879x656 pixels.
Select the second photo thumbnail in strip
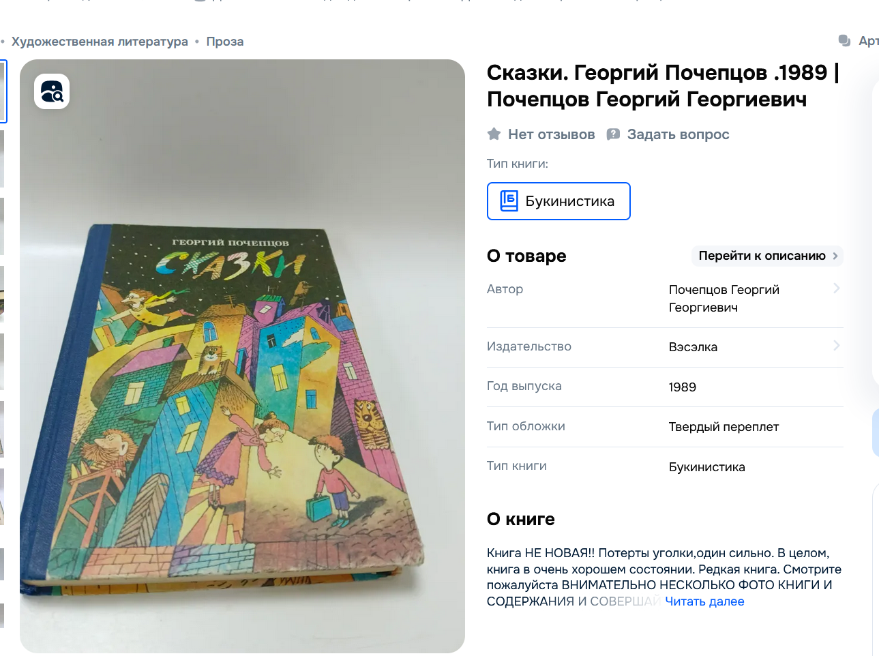click(x=2, y=159)
